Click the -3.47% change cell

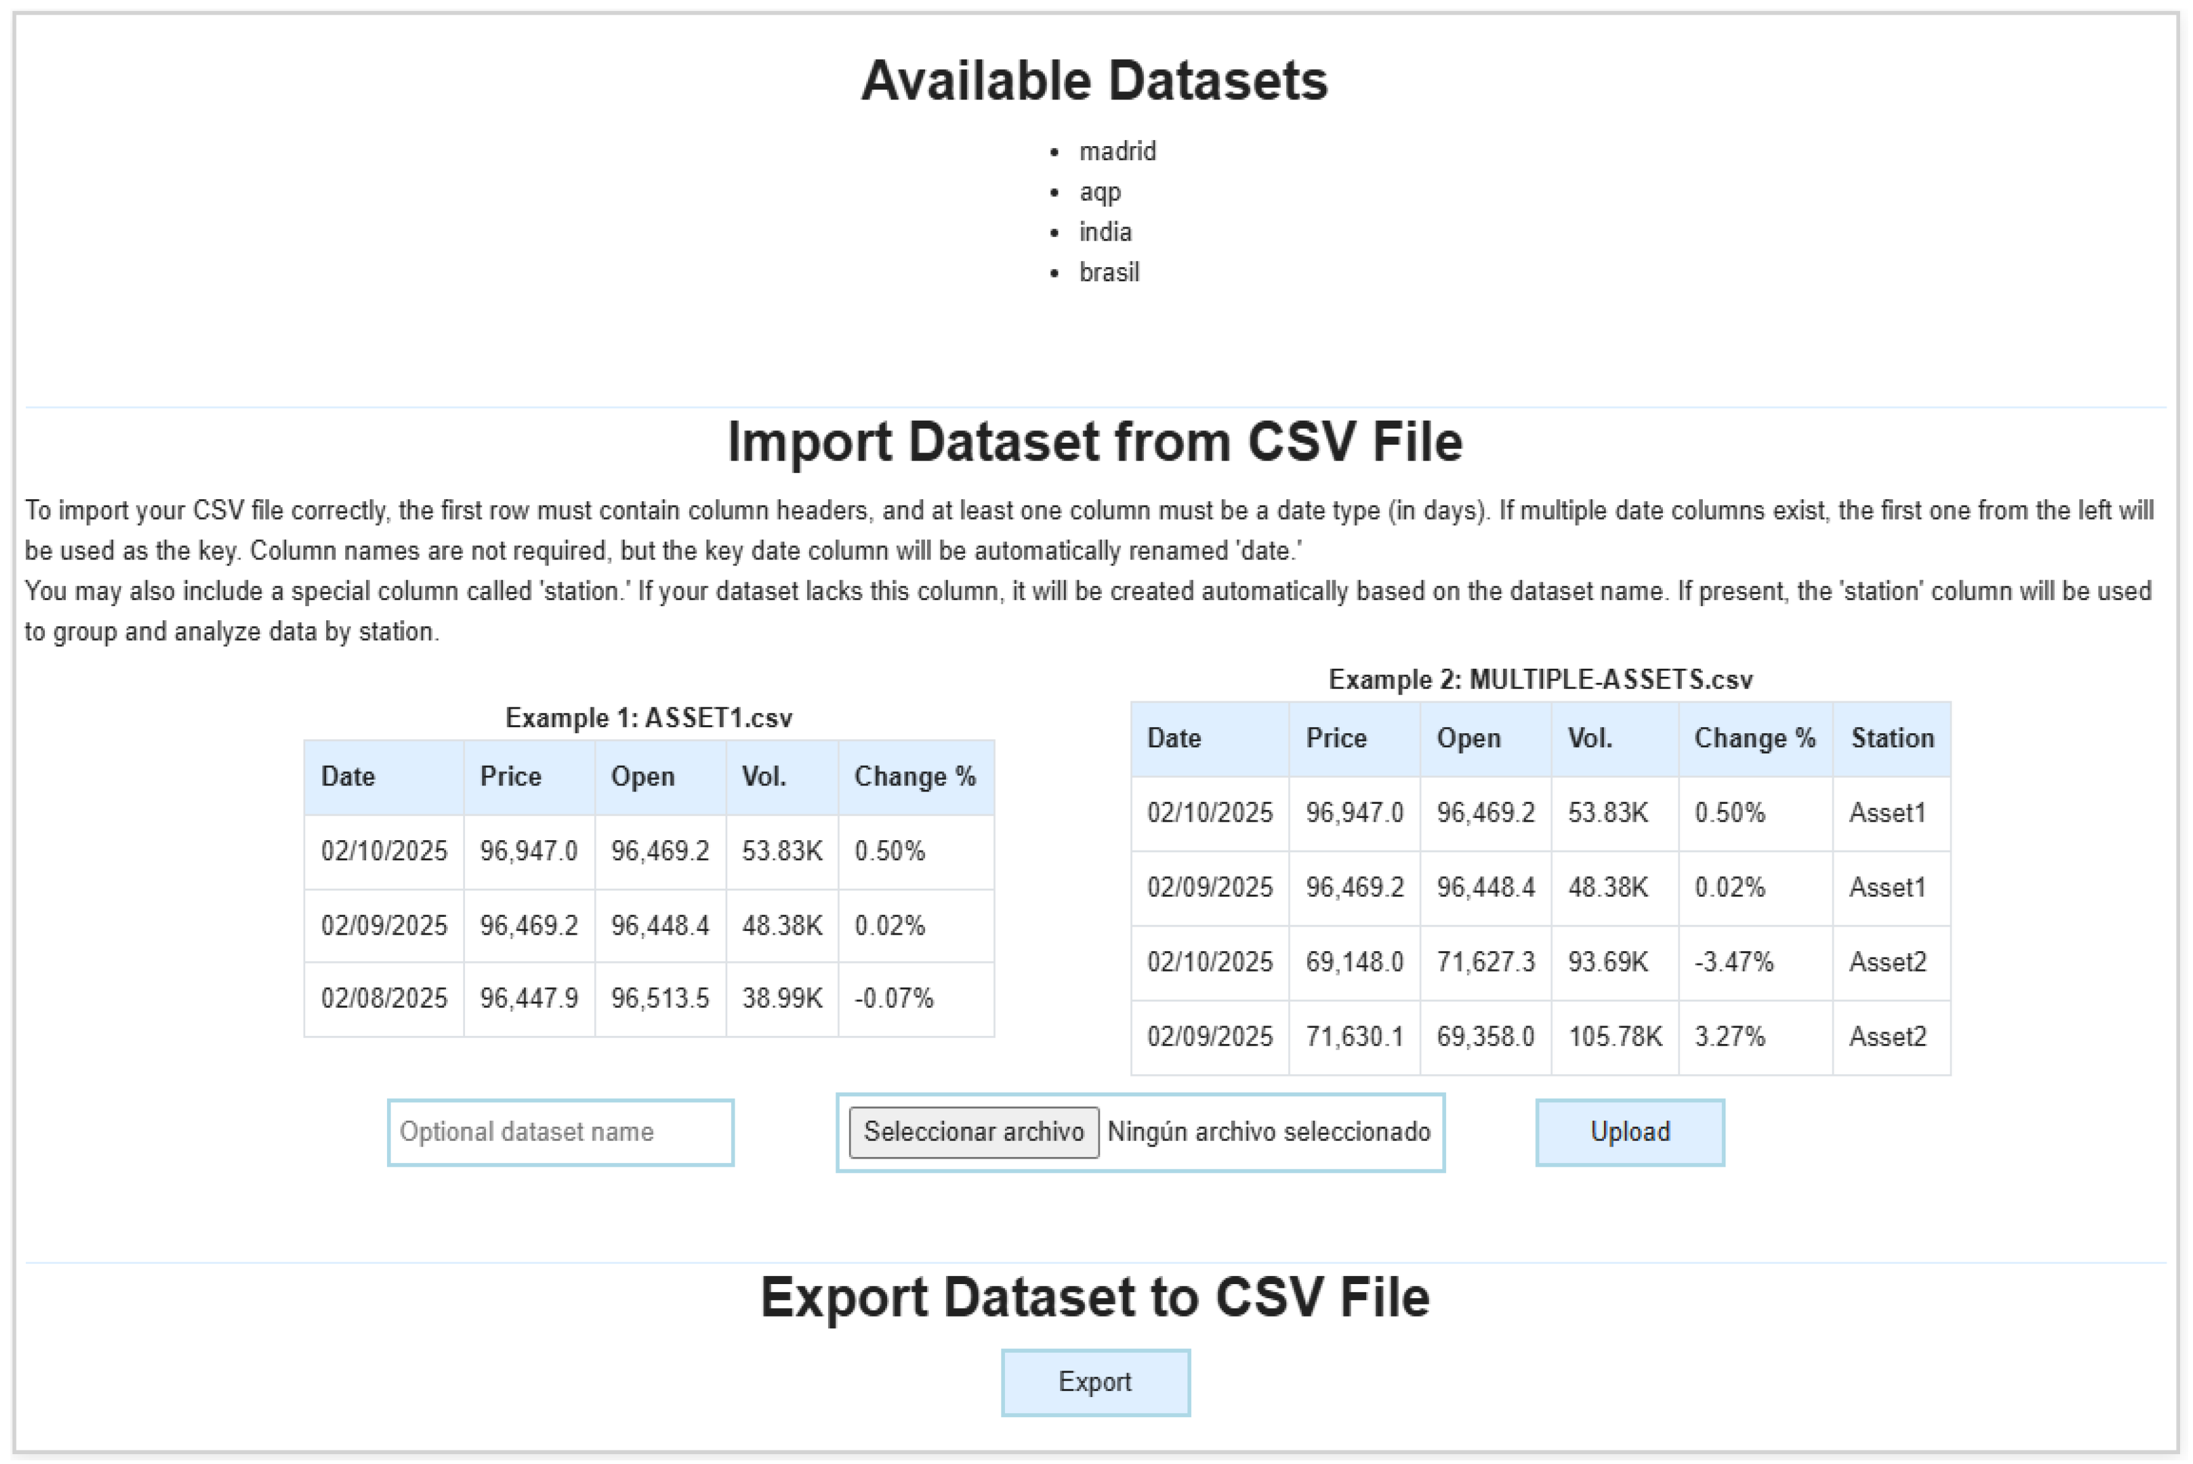click(1755, 963)
